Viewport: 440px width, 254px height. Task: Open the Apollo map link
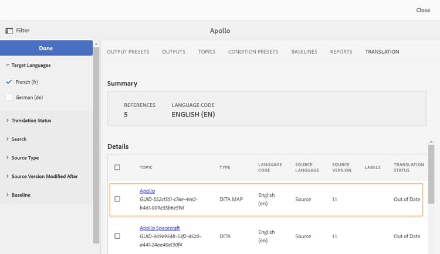(147, 191)
